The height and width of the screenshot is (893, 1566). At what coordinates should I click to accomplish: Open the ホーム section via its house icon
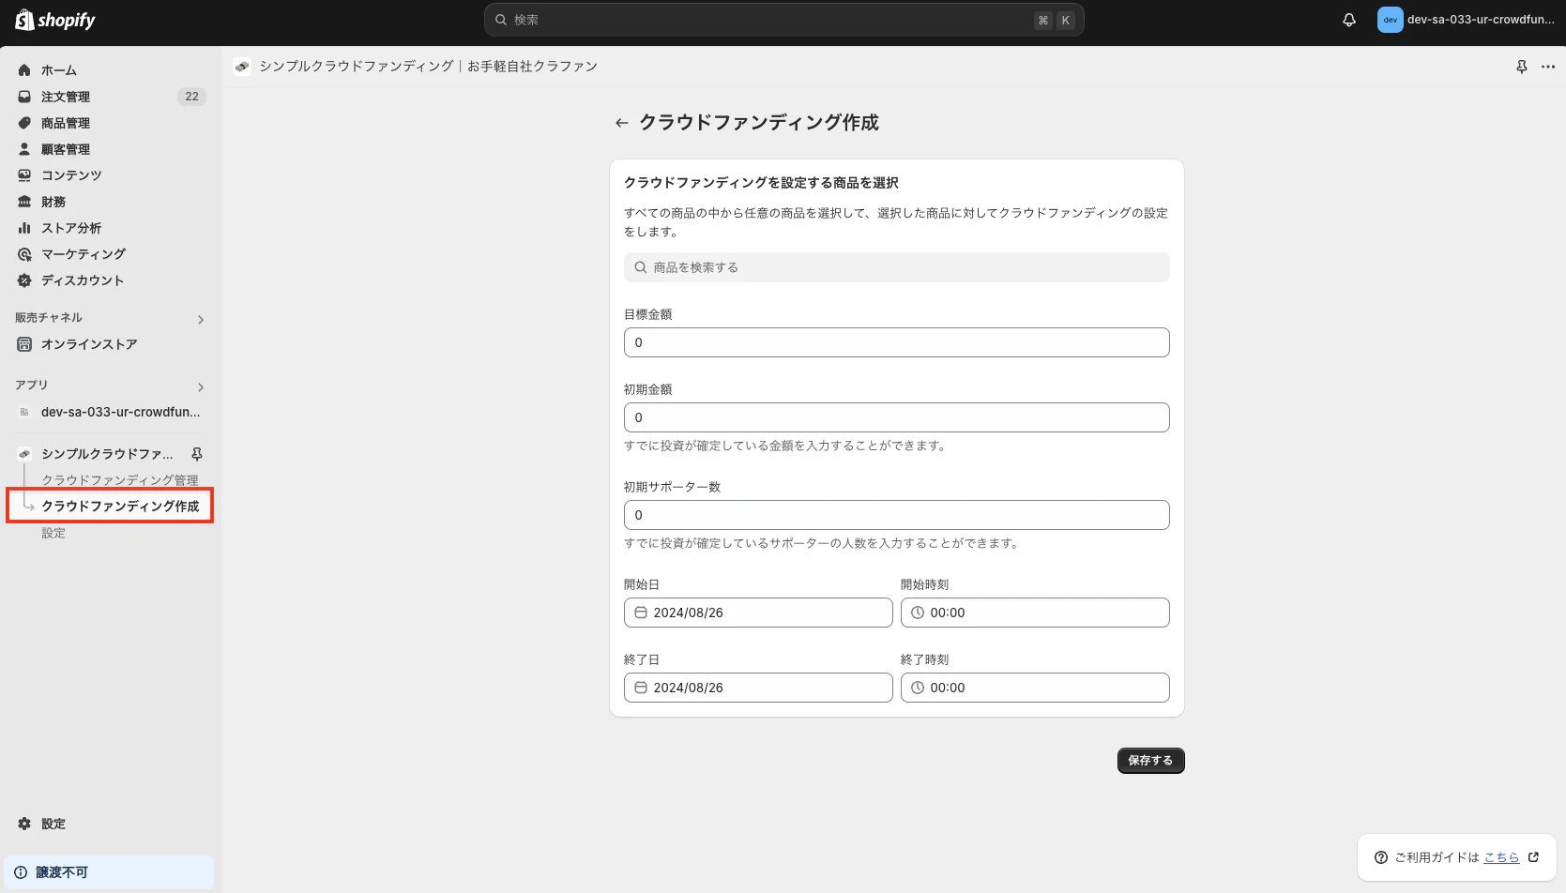coord(24,69)
